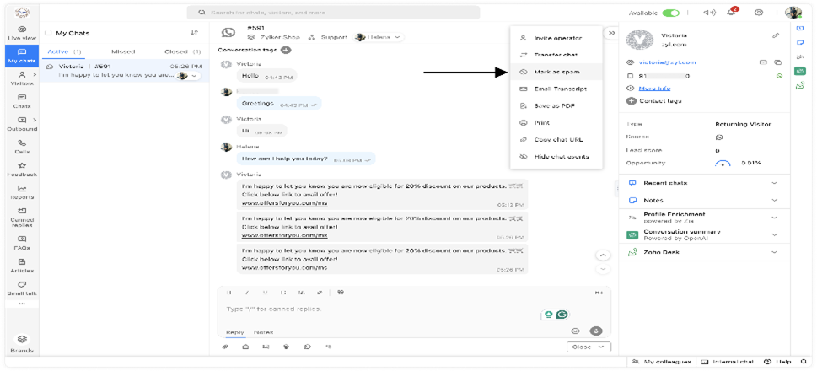Select Mark as spam from menu
This screenshot has width=817, height=371.
556,72
